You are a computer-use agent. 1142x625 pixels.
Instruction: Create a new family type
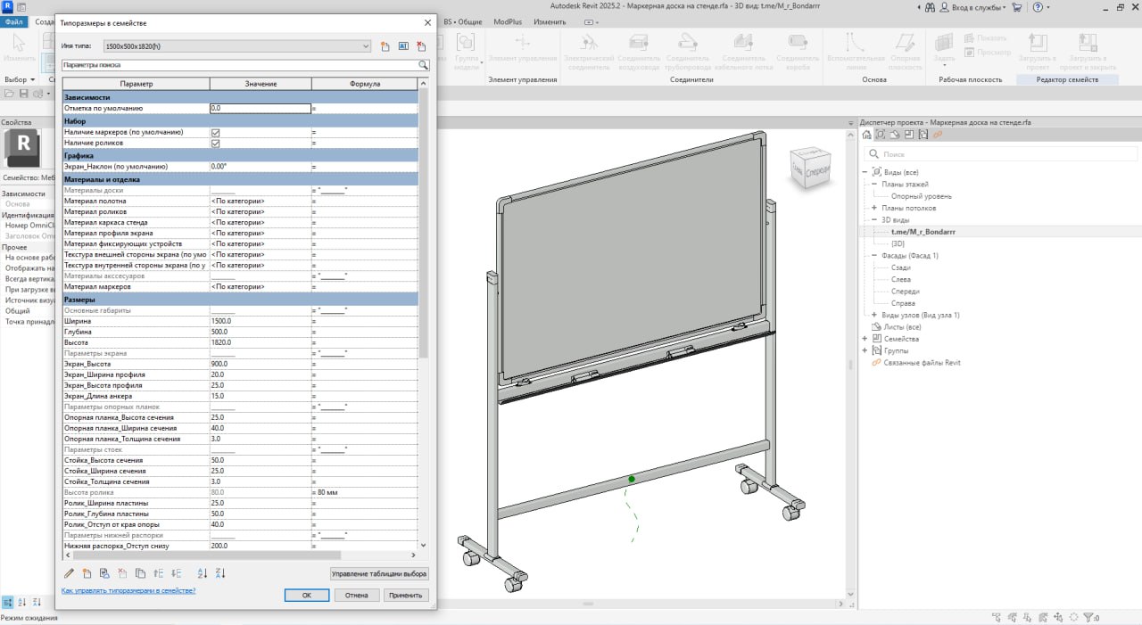(x=385, y=45)
